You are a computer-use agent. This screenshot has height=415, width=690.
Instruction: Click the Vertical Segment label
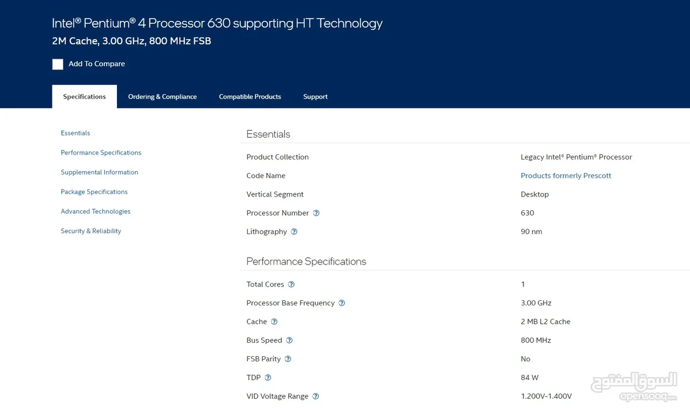pos(275,194)
